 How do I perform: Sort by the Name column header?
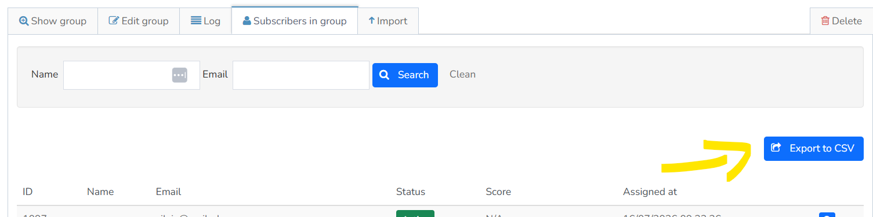[100, 192]
